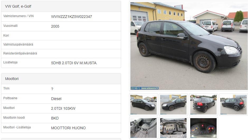
Task: Click the engine code BKD value
Action: click(x=55, y=118)
